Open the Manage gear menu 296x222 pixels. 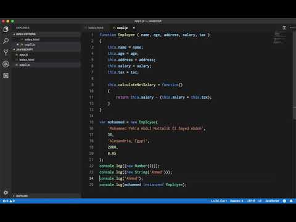click(x=6, y=192)
